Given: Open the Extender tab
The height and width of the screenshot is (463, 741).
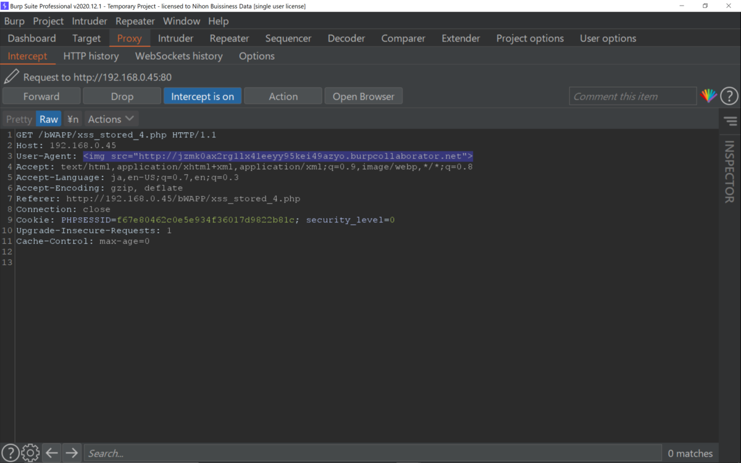Looking at the screenshot, I should (461, 38).
